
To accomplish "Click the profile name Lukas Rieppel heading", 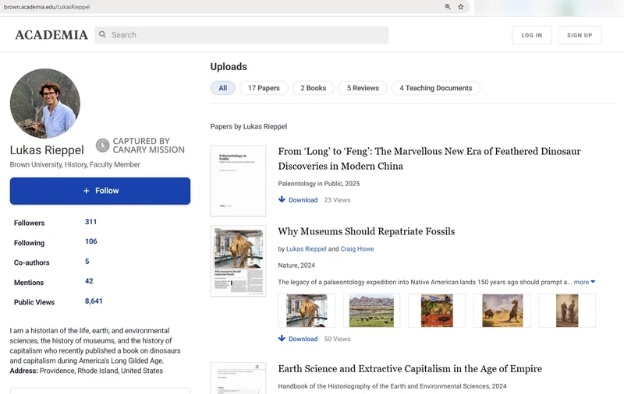I will click(x=47, y=150).
